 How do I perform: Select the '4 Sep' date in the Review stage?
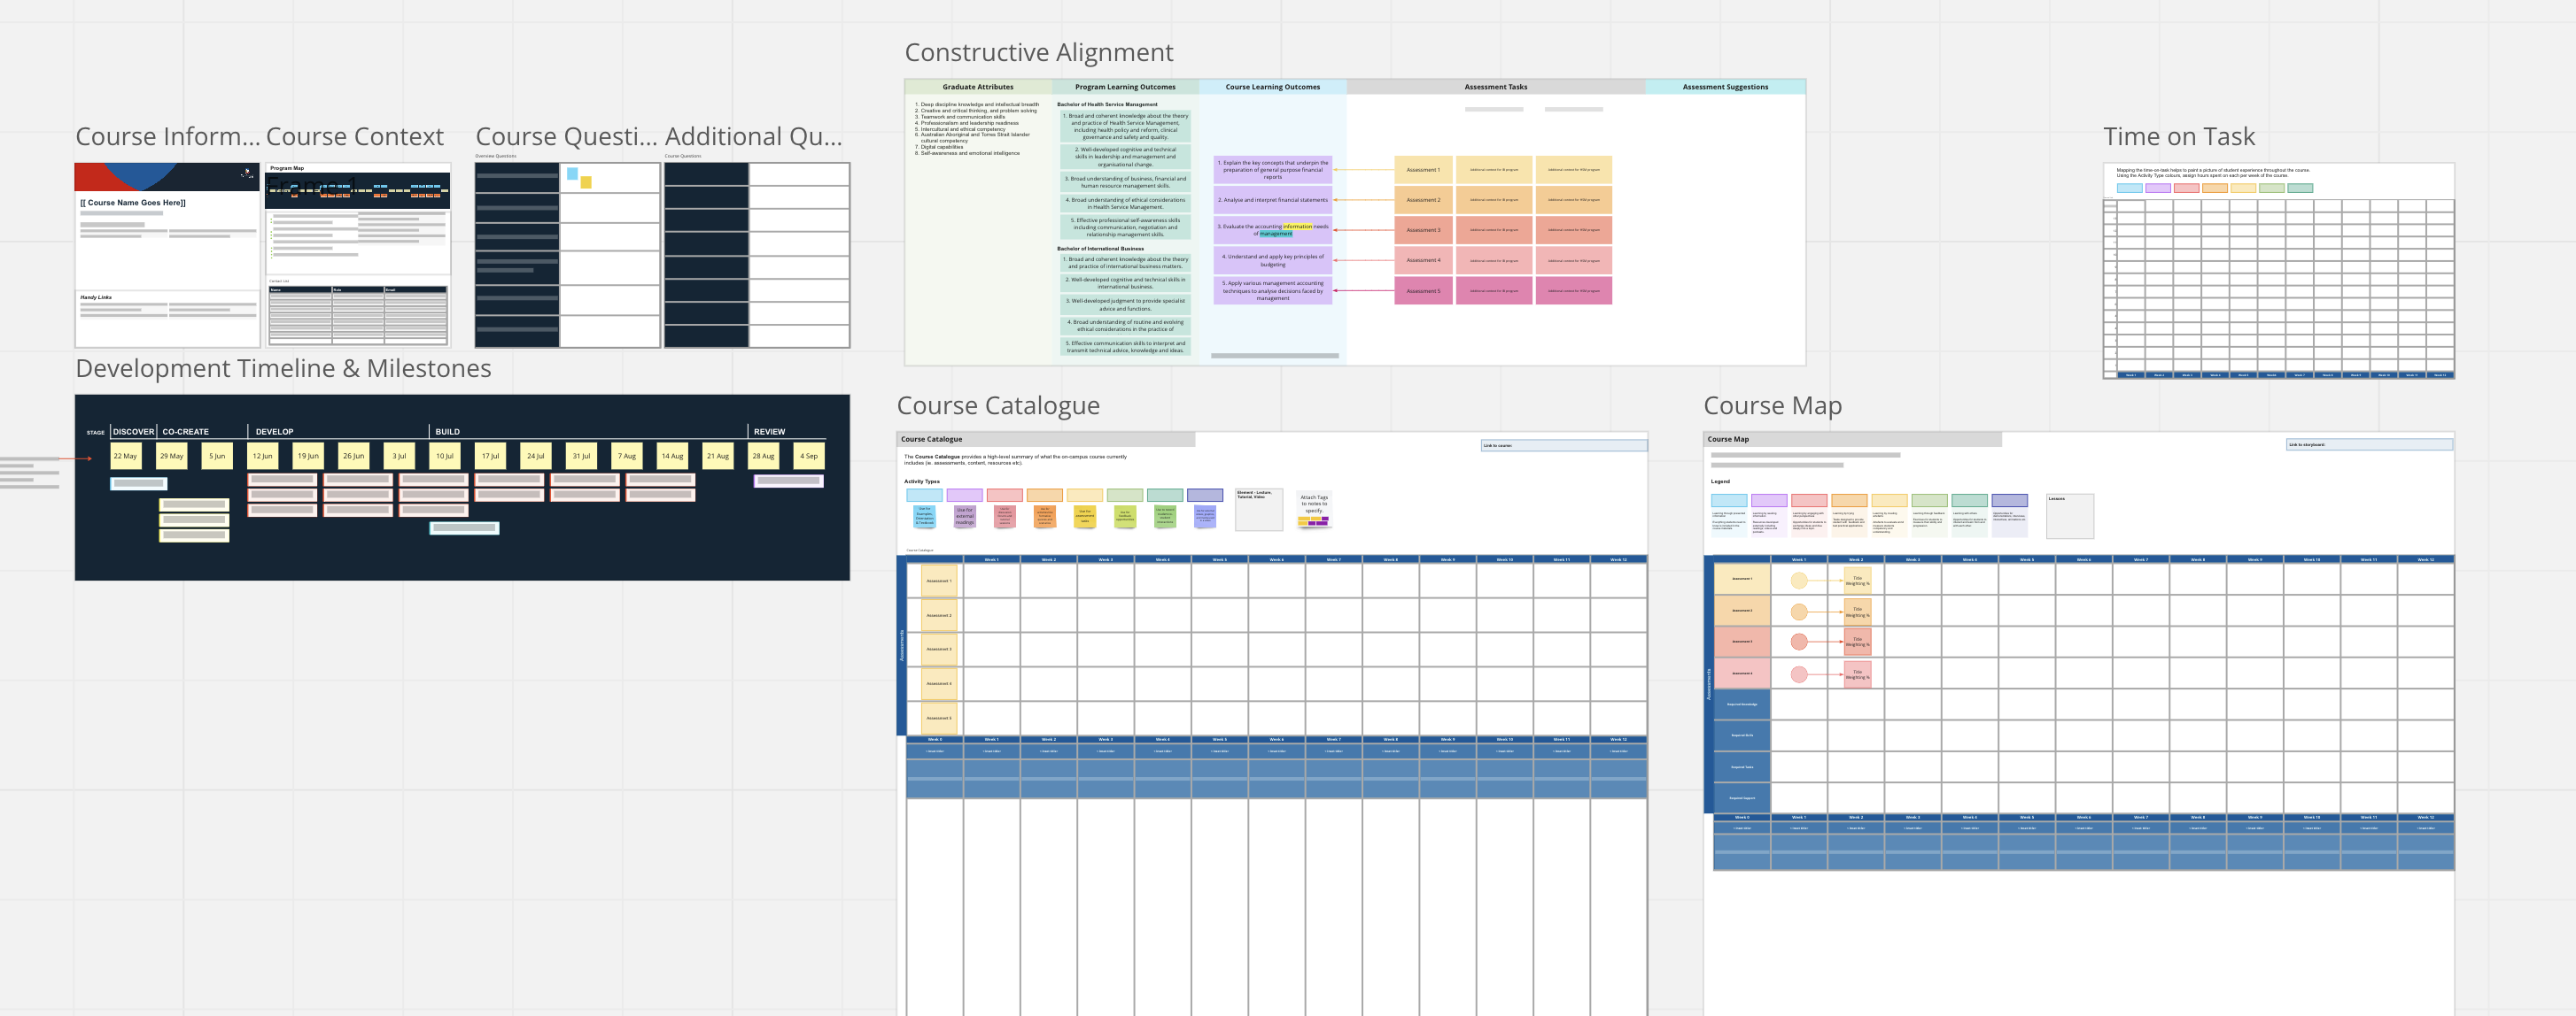(808, 456)
